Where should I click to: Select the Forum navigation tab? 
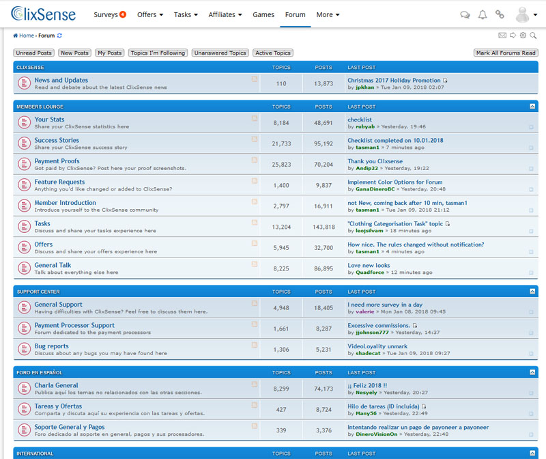click(296, 14)
